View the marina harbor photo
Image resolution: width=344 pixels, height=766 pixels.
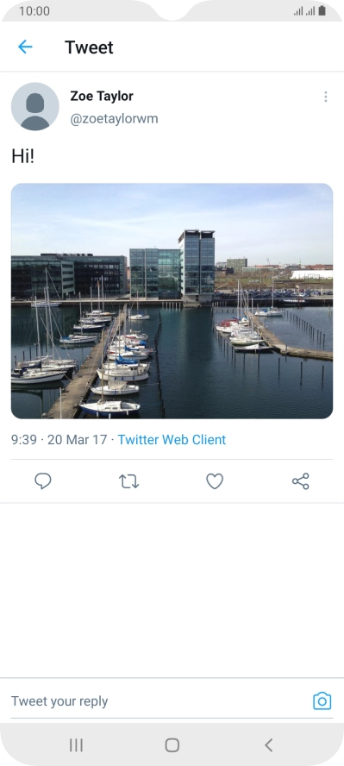(172, 301)
